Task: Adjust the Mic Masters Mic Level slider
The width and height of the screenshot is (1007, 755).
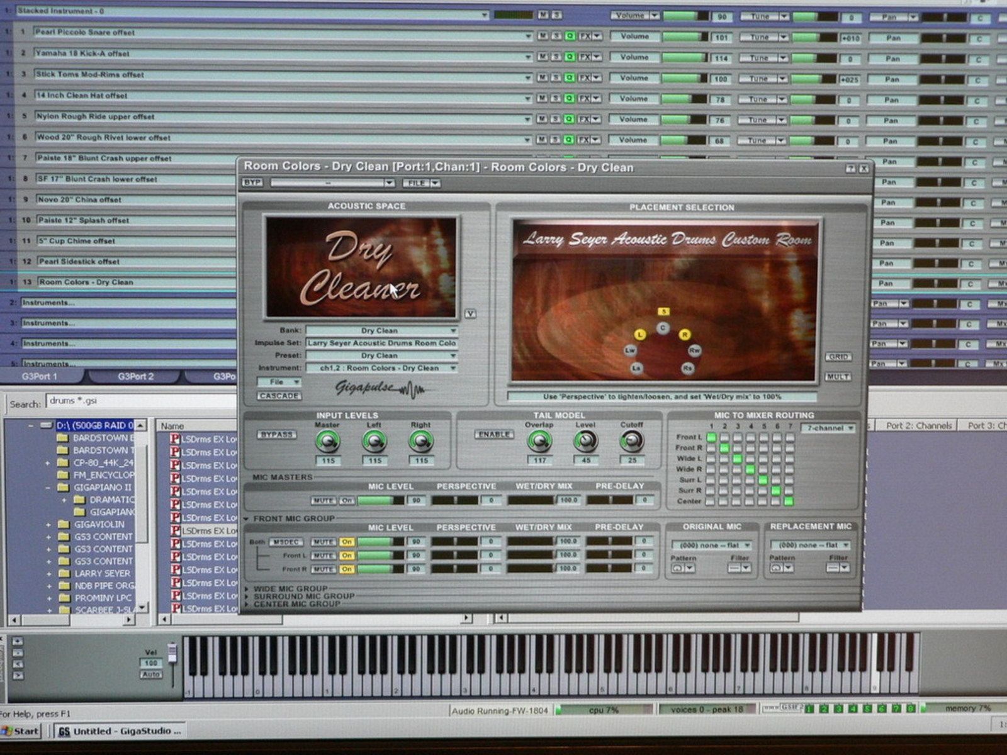Action: 381,501
